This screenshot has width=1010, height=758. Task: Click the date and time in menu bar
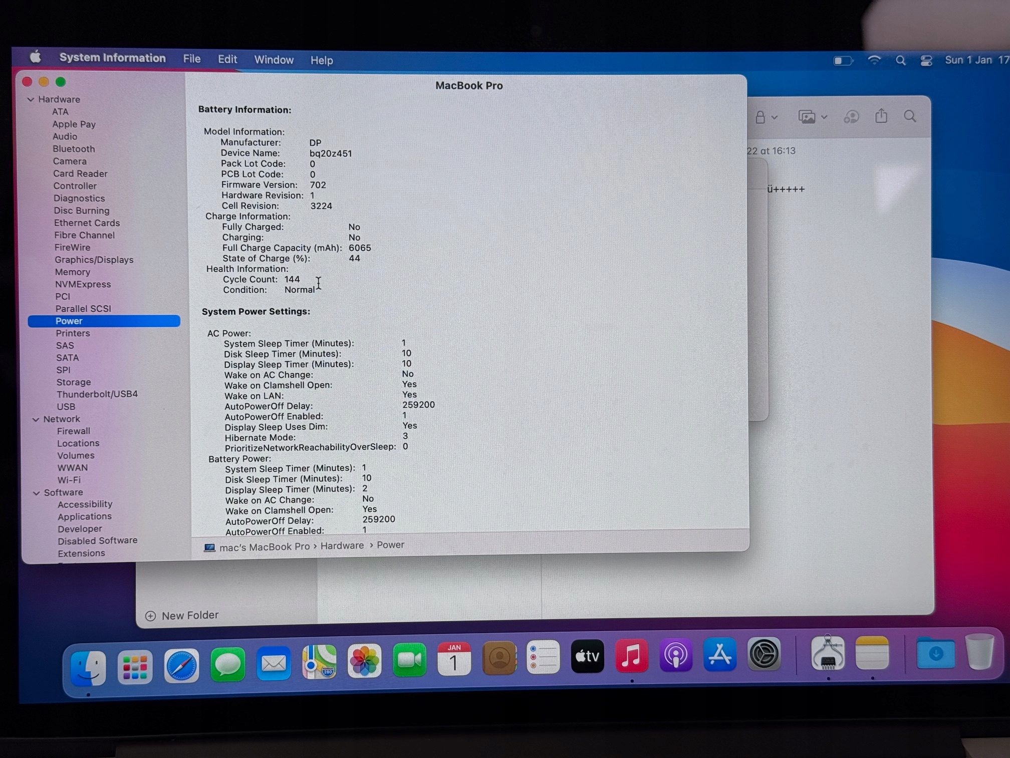click(976, 60)
